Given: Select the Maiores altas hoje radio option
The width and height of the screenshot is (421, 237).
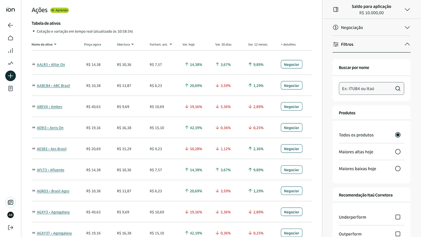Looking at the screenshot, I should (x=398, y=152).
